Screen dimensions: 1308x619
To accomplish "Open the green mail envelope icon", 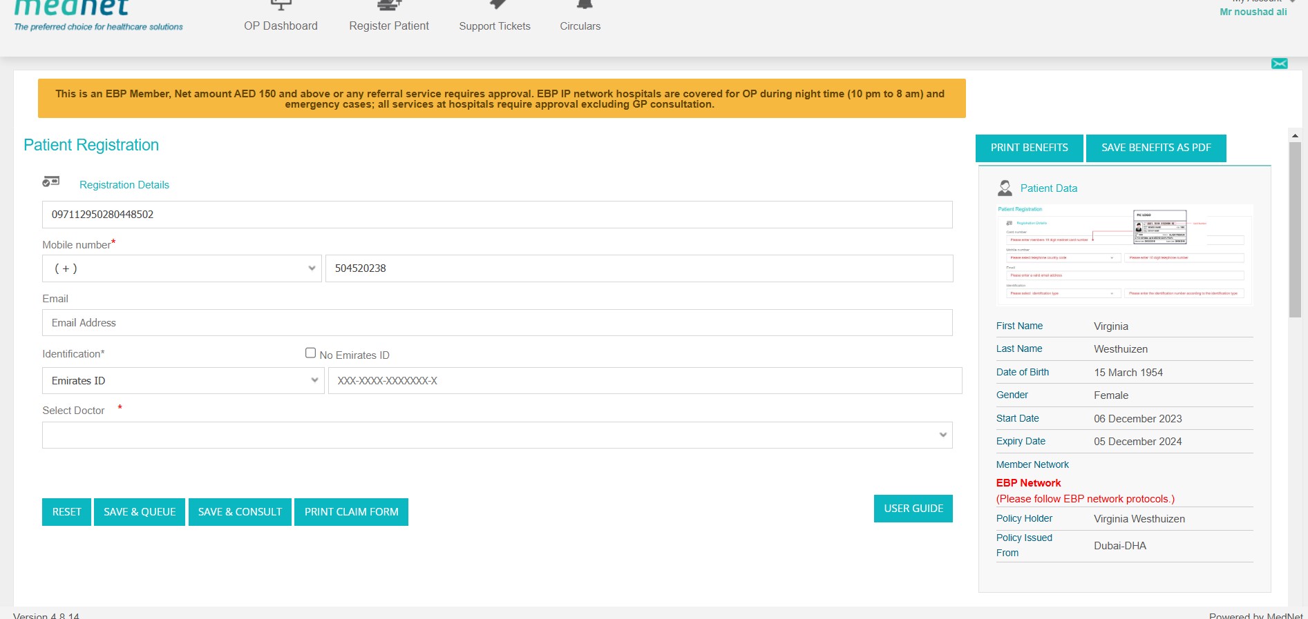I will 1279,63.
